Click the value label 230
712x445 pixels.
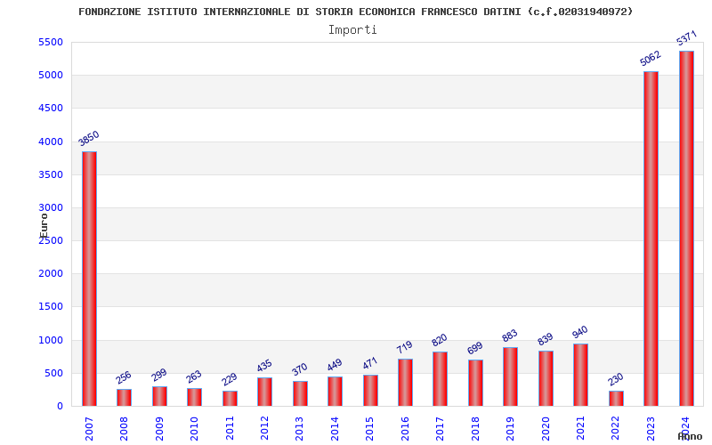pos(615,379)
